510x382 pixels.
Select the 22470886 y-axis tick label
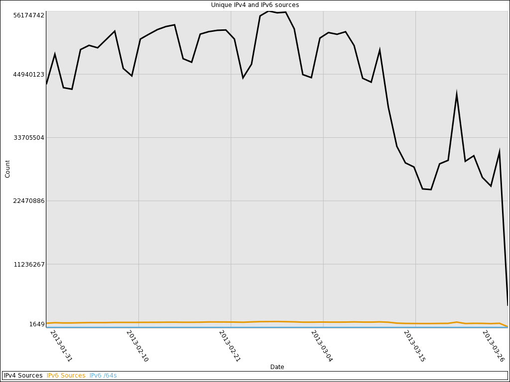click(29, 201)
